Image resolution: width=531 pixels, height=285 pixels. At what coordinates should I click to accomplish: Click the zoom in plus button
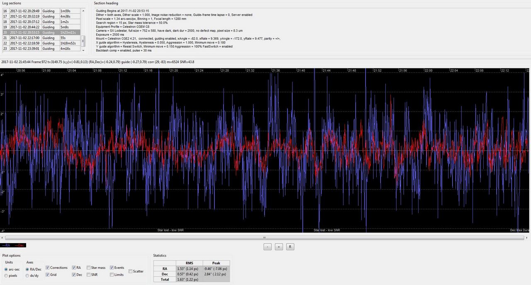coord(279,246)
